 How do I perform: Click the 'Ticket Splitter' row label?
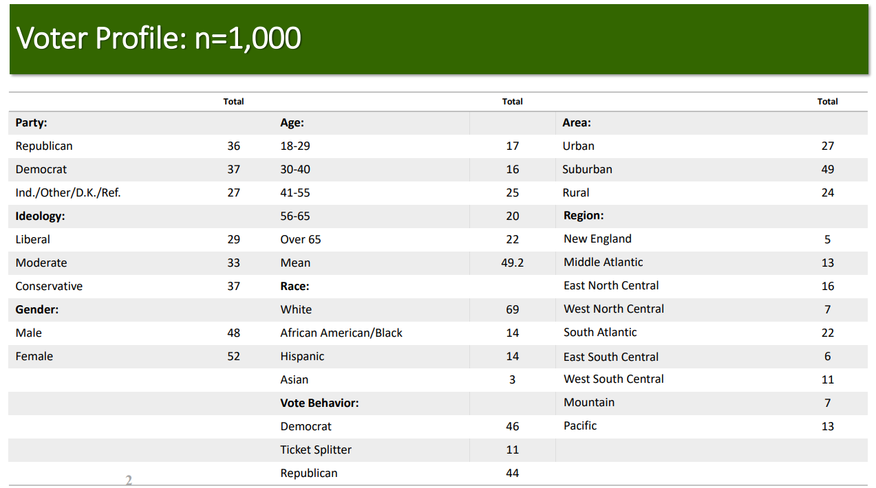click(x=316, y=450)
